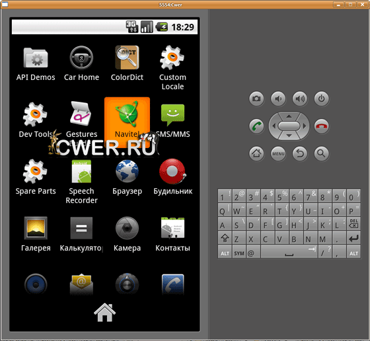
Task: Click the P key on the keyboard
Action: 353,209
